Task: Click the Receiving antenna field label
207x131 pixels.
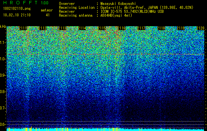Action: click(76, 15)
